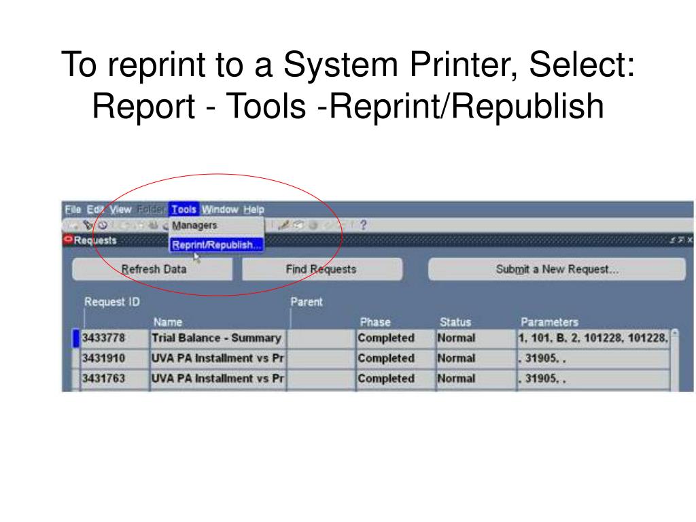Select request ID 3433778
The width and height of the screenshot is (696, 522).
(x=114, y=338)
